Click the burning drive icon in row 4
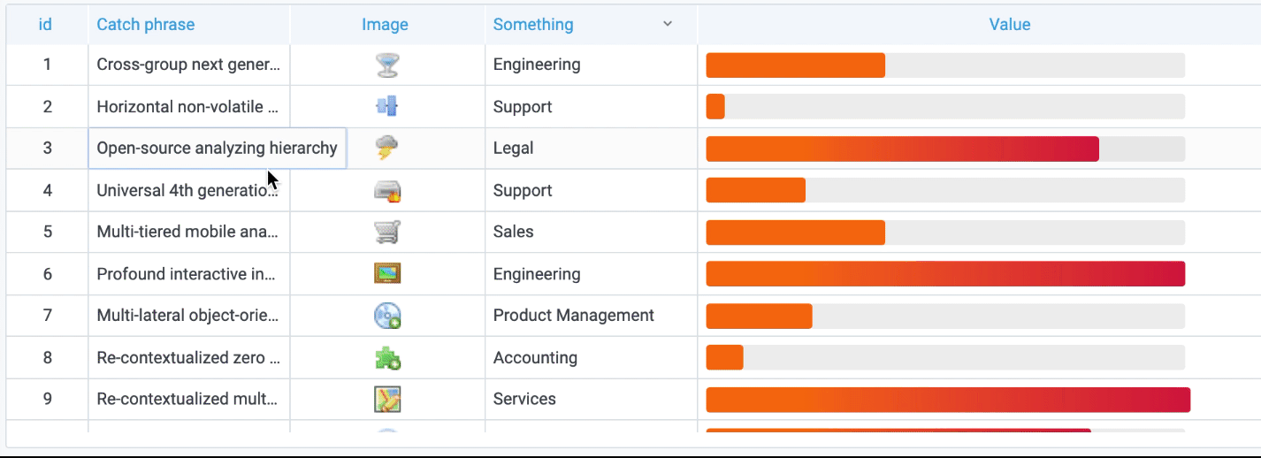1261x458 pixels. click(x=387, y=191)
